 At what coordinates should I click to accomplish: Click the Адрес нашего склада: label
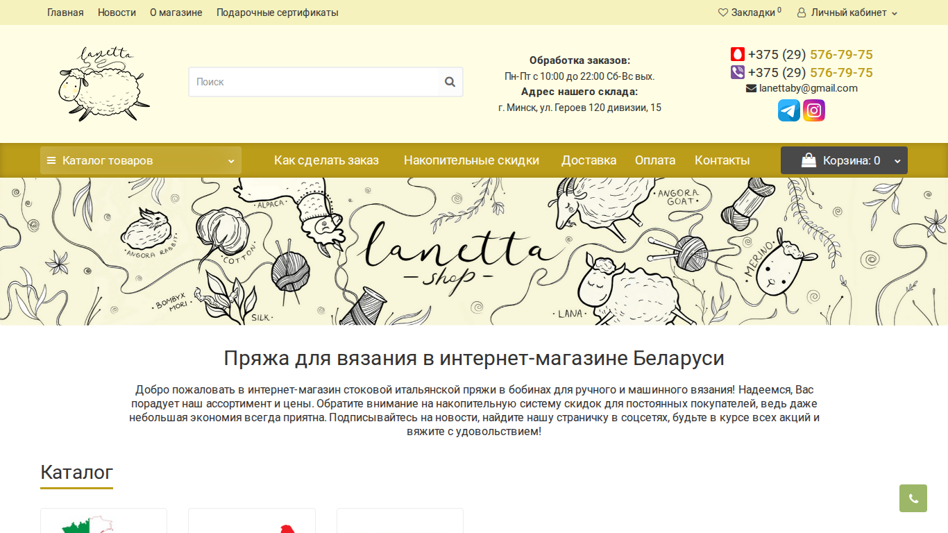(x=579, y=92)
